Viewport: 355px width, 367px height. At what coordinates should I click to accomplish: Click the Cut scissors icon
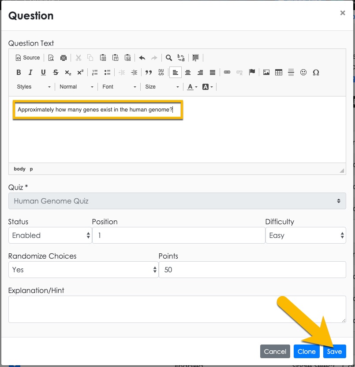click(x=78, y=58)
